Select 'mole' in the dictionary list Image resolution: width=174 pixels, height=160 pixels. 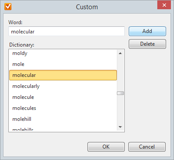(63, 64)
